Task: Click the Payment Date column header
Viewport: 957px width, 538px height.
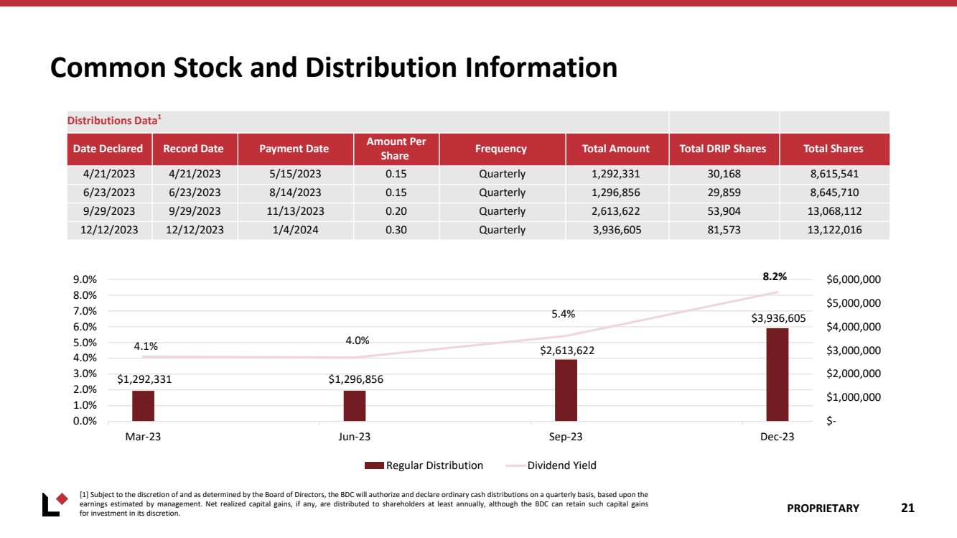Action: coord(294,149)
